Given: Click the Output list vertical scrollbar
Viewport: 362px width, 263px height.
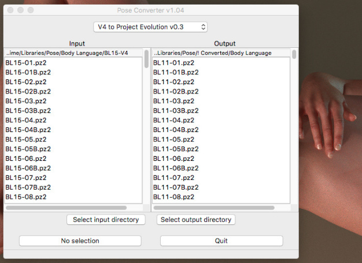Looking at the screenshot, I should (294, 55).
